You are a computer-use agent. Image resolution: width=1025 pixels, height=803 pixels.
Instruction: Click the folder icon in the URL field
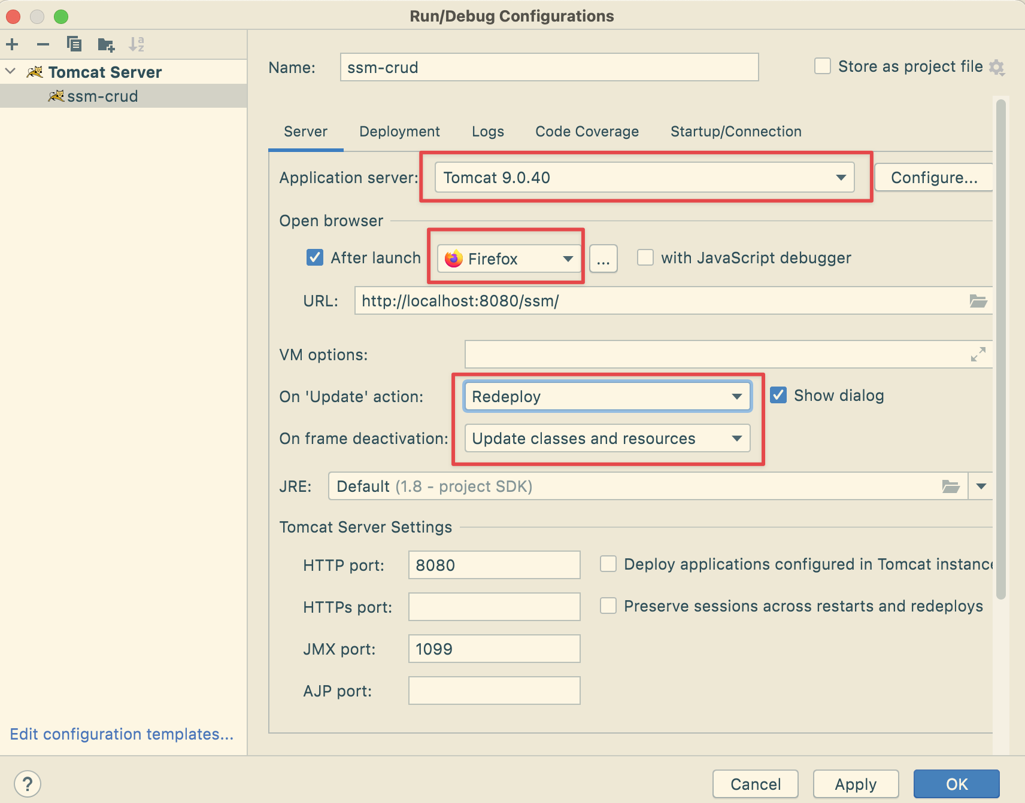tap(978, 301)
